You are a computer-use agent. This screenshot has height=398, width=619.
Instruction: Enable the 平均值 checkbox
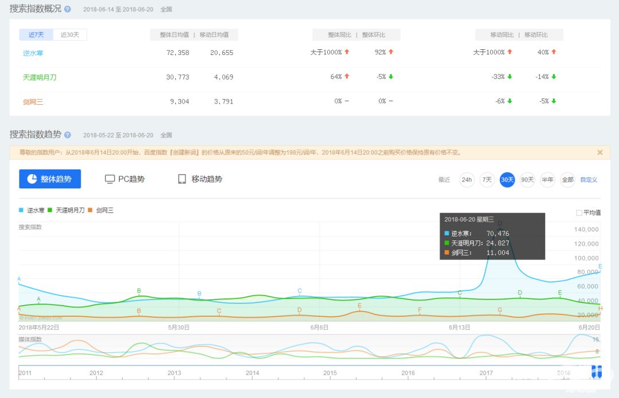tap(579, 213)
